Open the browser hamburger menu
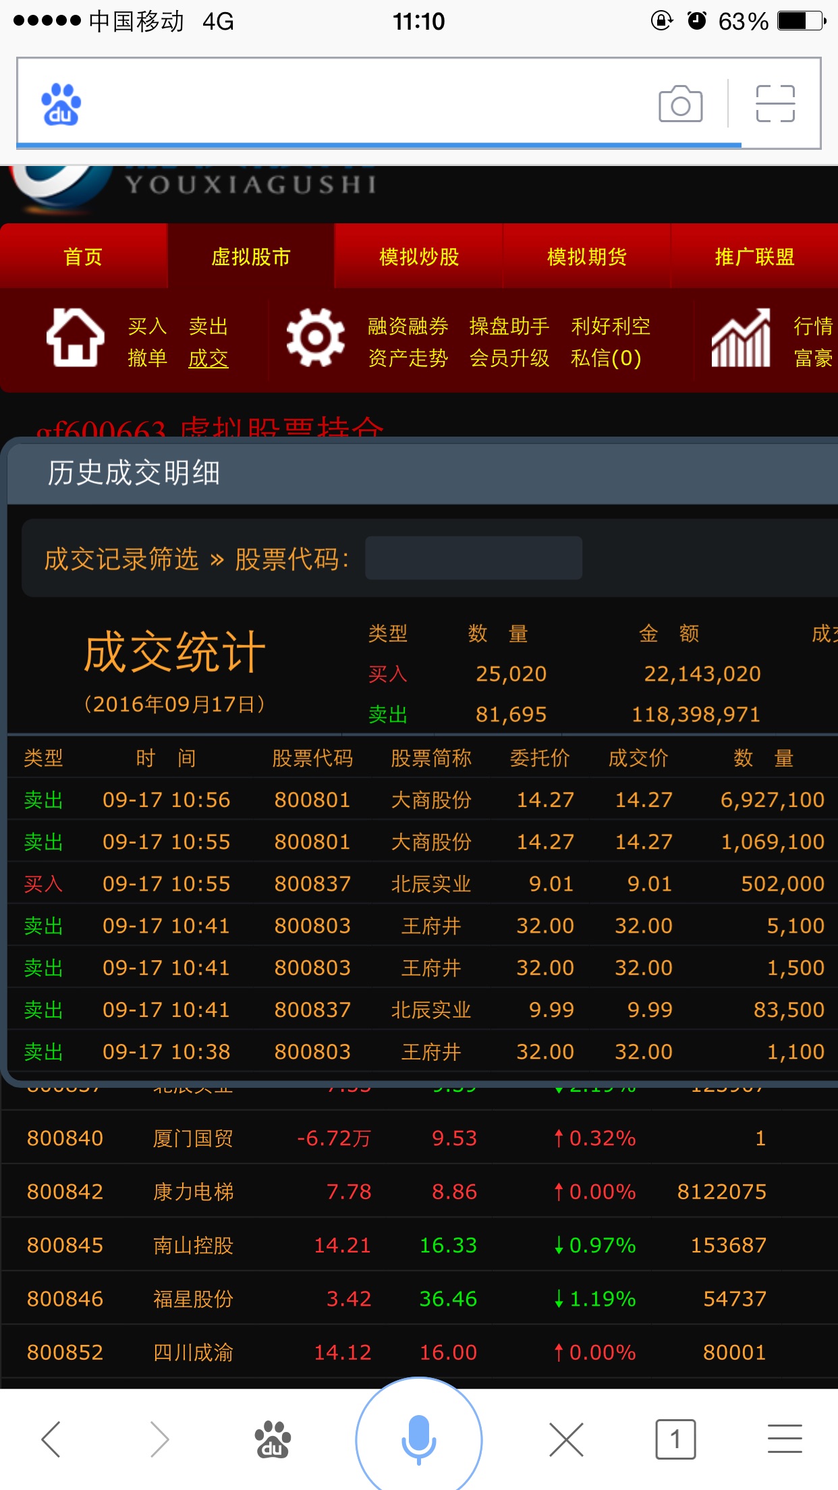The height and width of the screenshot is (1490, 838). (x=784, y=1439)
